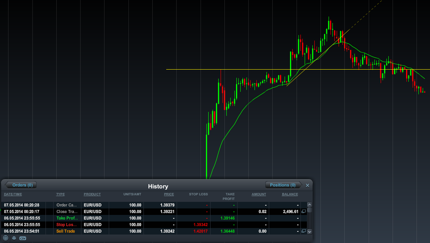Select the 07.05.2014 00:20:28 row date
The height and width of the screenshot is (243, 430).
[22, 205]
